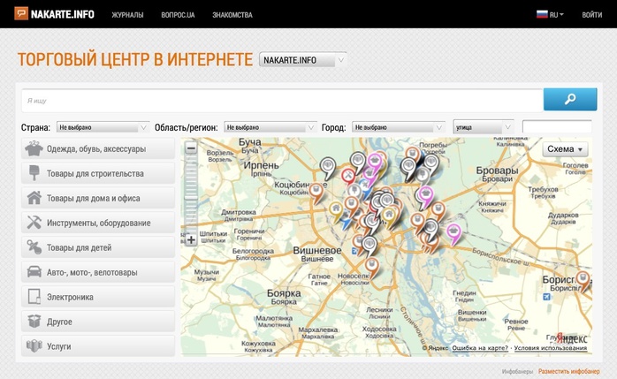
Task: Click the red tools marker on map
Action: coord(348,177)
